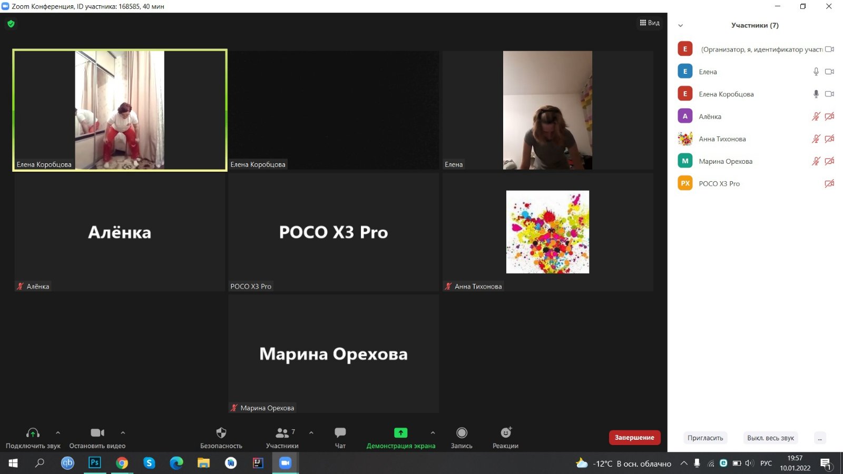
Task: Click disabled camera icon next to POCO X3 Pro
Action: [x=829, y=184]
